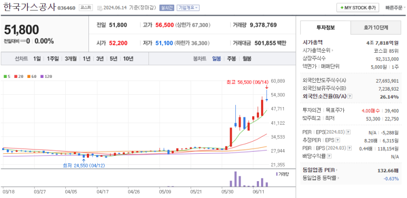The height and width of the screenshot is (198, 407).
Task: Expand the 빠른주문 dropdown
Action: tap(396, 8)
